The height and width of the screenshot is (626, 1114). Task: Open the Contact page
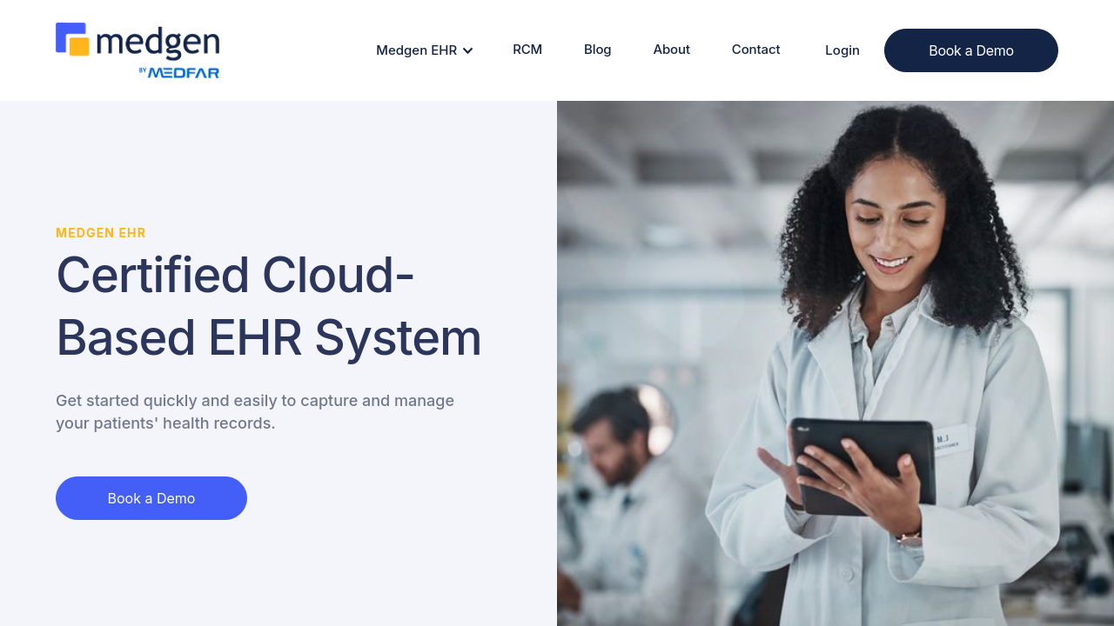tap(755, 50)
